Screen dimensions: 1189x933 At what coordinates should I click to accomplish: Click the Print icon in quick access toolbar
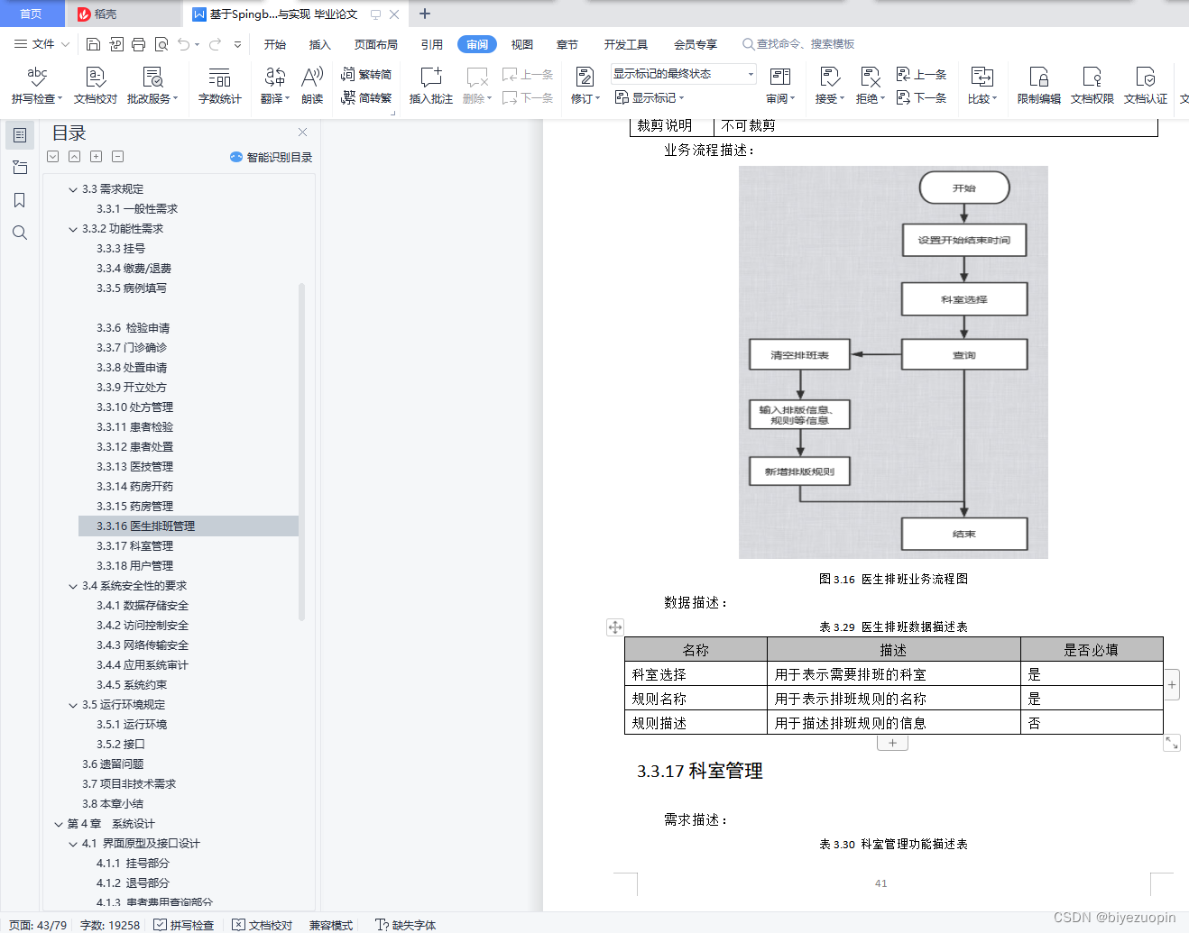click(x=138, y=43)
